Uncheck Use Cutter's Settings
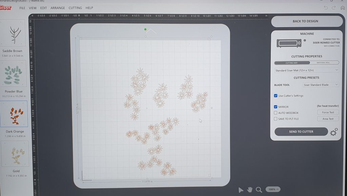 [x=275, y=96]
